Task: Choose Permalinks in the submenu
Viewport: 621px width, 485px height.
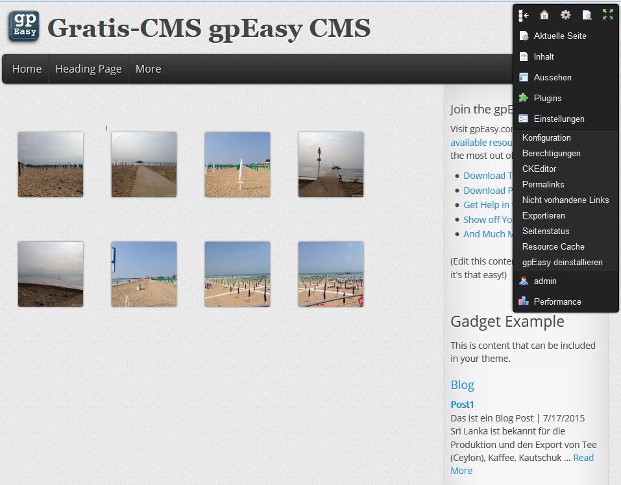Action: (x=543, y=184)
